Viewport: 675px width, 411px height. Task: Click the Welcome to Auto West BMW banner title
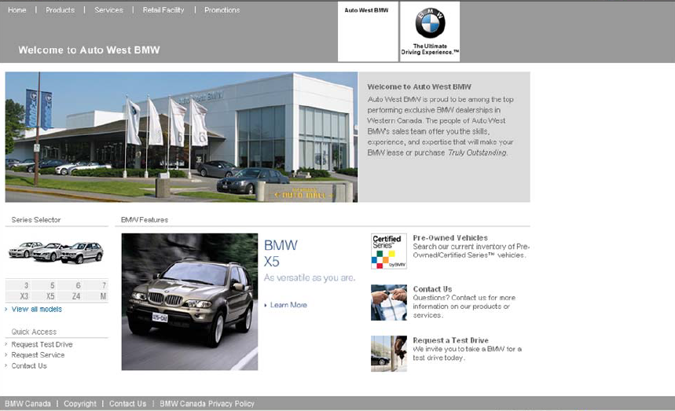pos(89,50)
